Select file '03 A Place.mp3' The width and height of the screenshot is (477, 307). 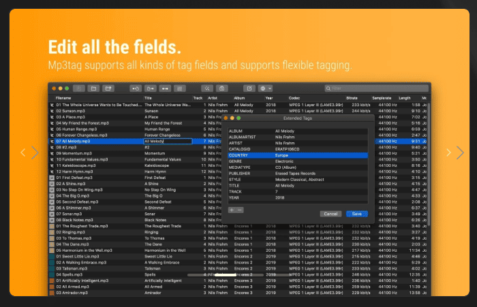point(71,117)
